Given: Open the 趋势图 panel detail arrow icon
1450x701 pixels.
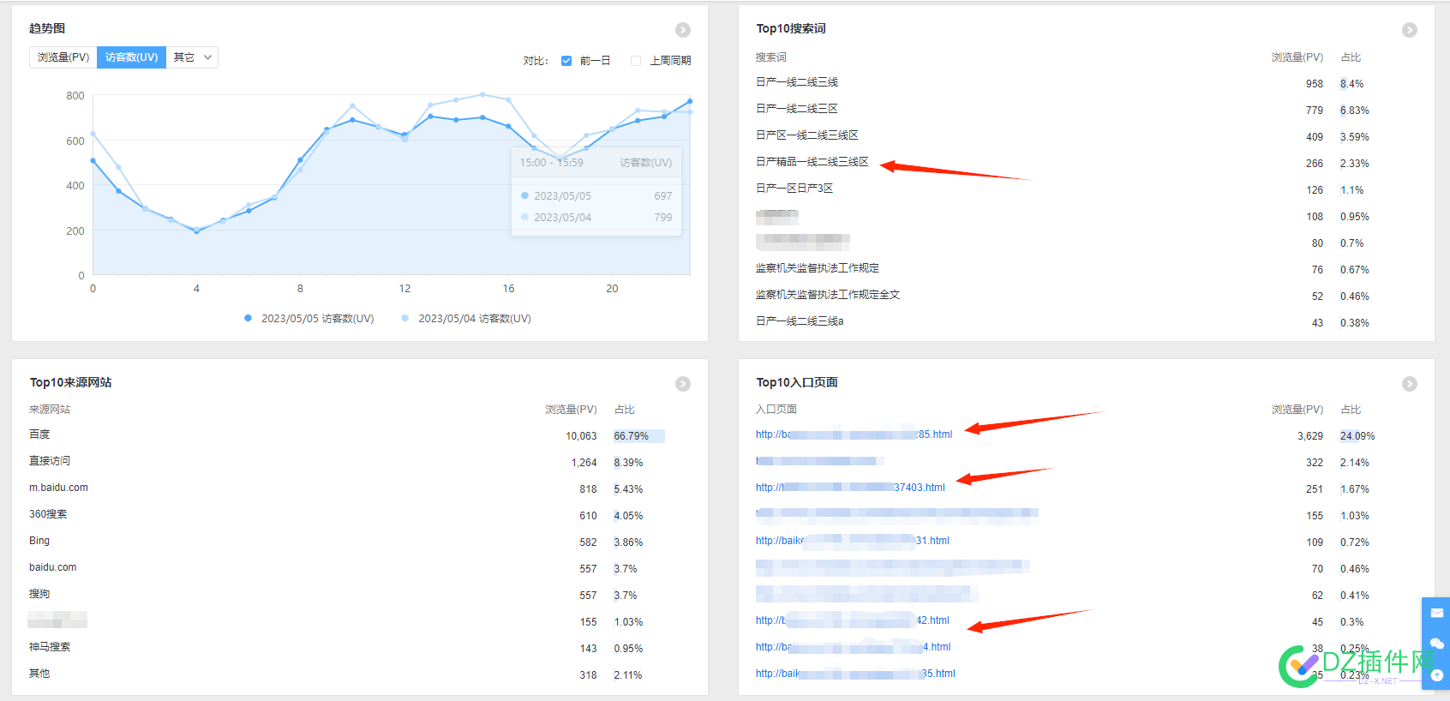Looking at the screenshot, I should pyautogui.click(x=683, y=30).
